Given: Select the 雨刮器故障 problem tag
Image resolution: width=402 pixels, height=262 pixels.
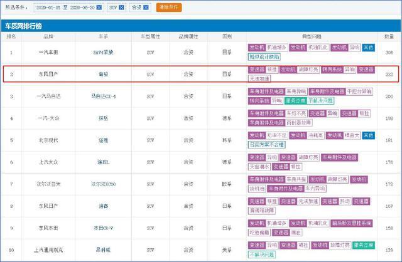Looking at the screenshot, I should [298, 123].
